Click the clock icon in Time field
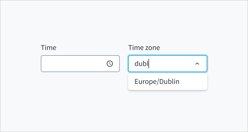248x132 pixels. pos(110,64)
